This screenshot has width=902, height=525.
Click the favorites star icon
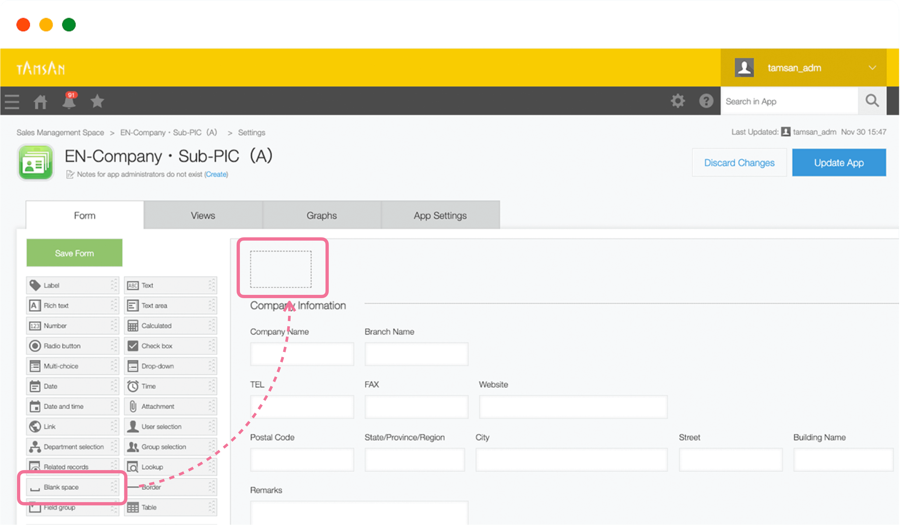[97, 101]
